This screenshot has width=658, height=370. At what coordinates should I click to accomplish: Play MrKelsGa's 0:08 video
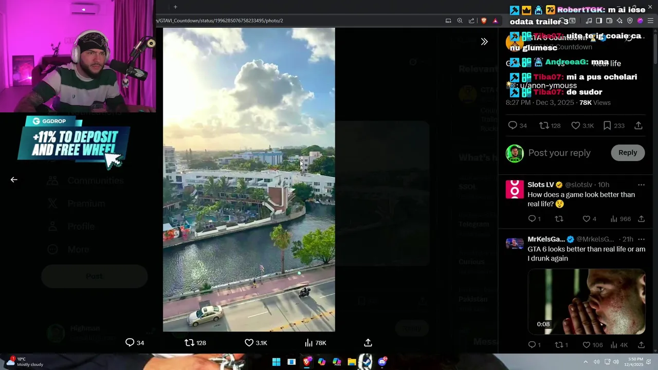tap(587, 302)
